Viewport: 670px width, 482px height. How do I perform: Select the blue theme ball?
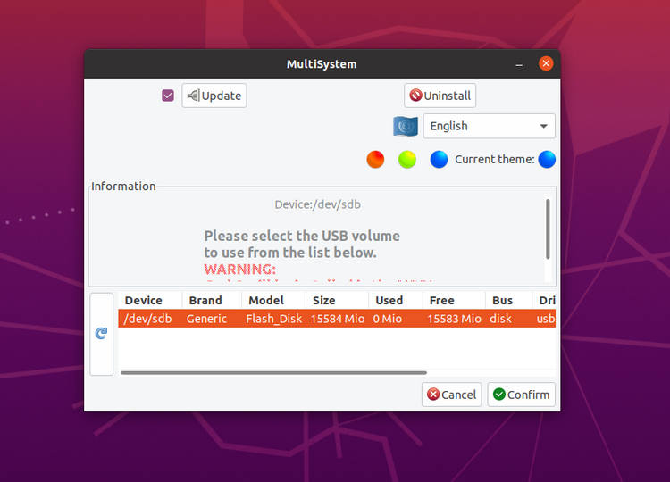439,160
